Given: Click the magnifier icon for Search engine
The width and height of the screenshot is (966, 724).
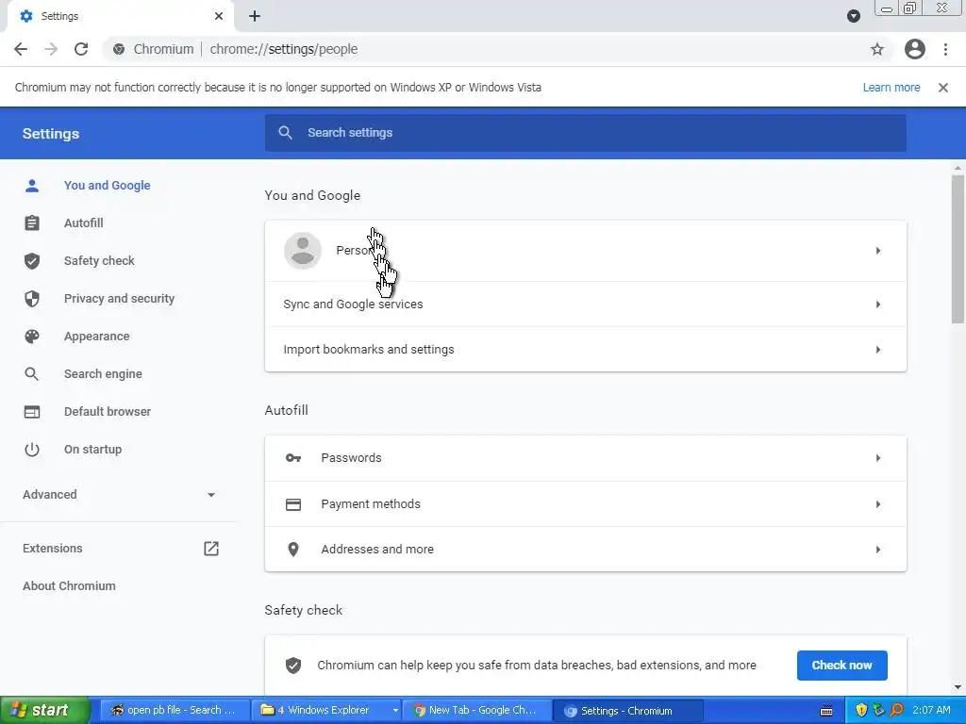Looking at the screenshot, I should (32, 373).
